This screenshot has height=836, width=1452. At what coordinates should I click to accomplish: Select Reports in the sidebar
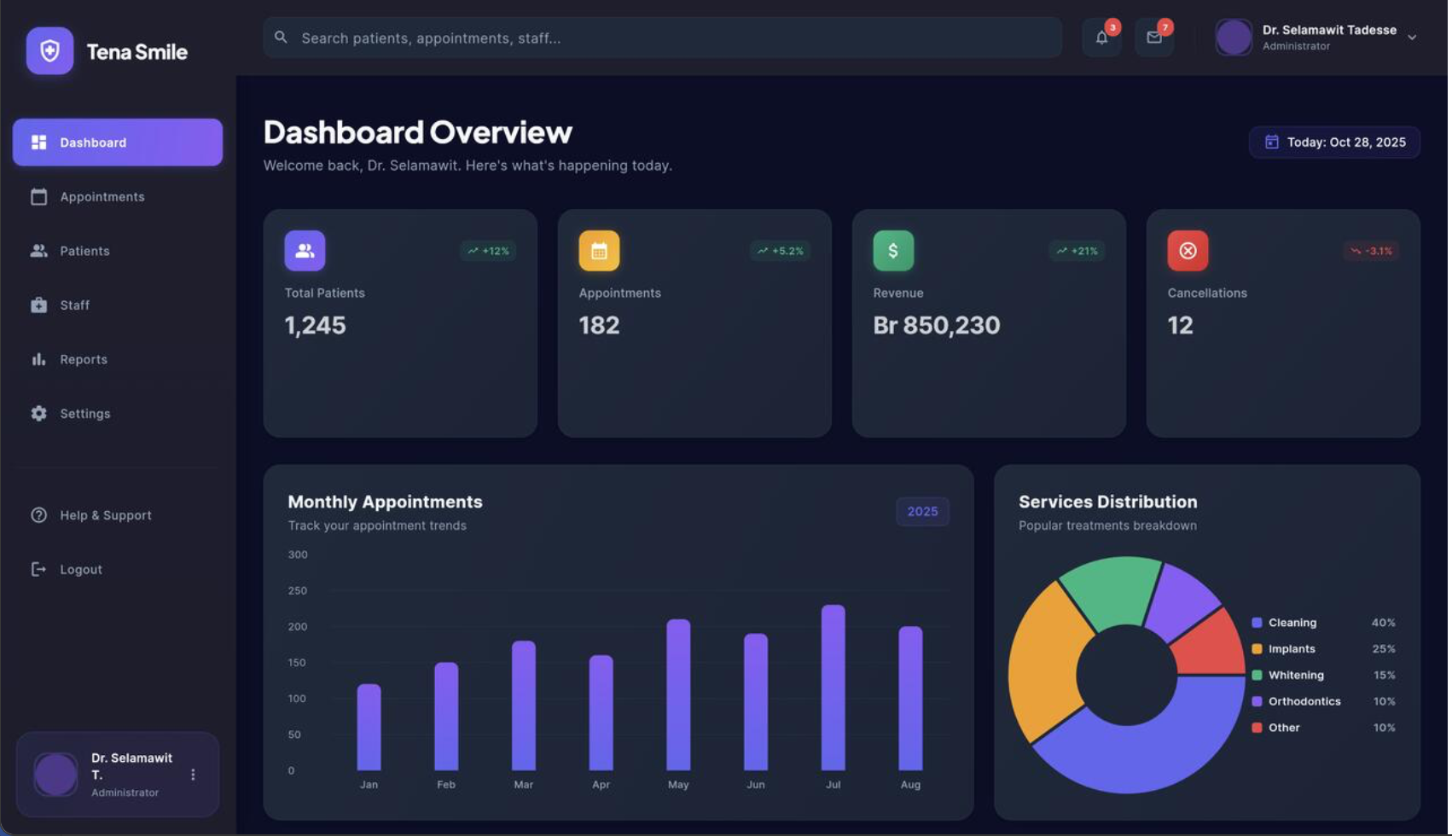click(84, 359)
